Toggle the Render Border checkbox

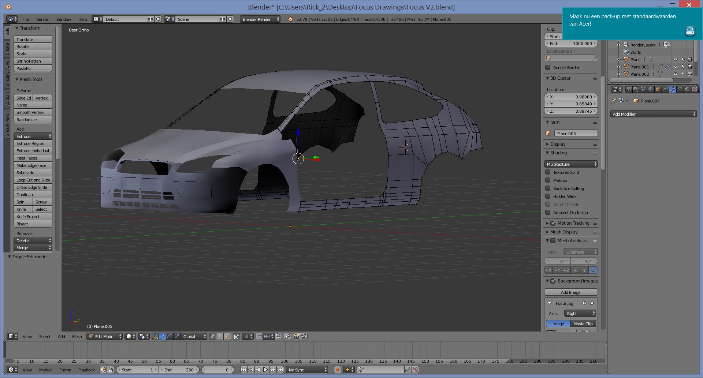pyautogui.click(x=548, y=68)
